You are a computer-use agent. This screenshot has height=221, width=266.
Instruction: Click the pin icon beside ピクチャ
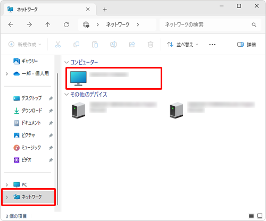coord(51,135)
